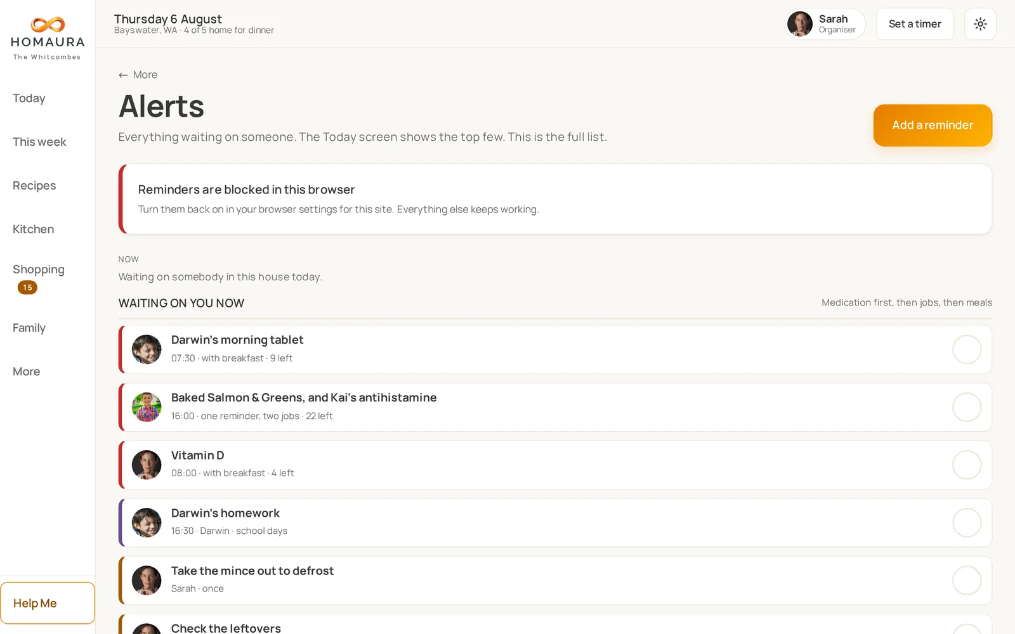Open Darwin's homework reminder title
Viewport: 1015px width, 634px height.
(x=225, y=513)
